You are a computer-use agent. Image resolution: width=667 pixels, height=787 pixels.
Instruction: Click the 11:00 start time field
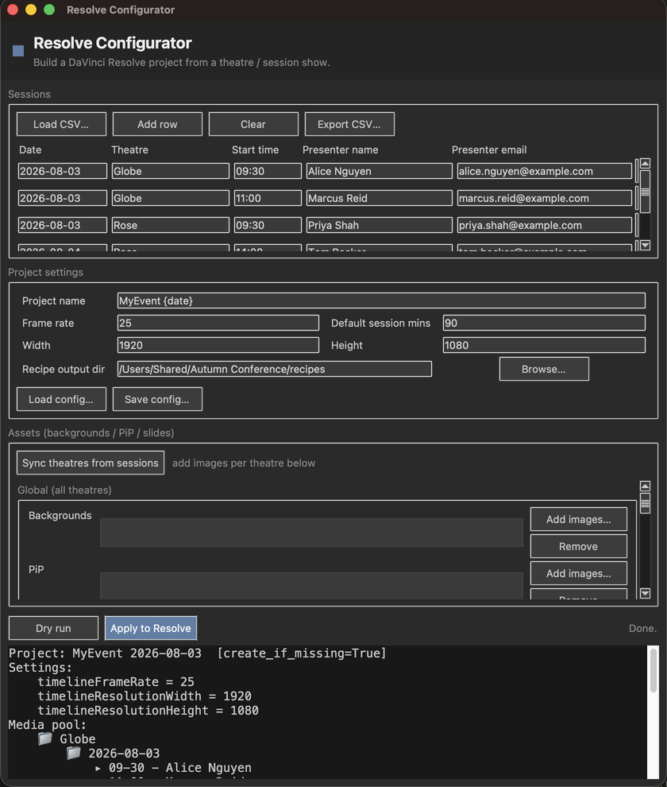pos(268,198)
